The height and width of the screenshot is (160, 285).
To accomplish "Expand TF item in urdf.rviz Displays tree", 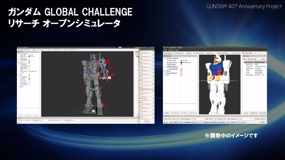I will click(164, 75).
